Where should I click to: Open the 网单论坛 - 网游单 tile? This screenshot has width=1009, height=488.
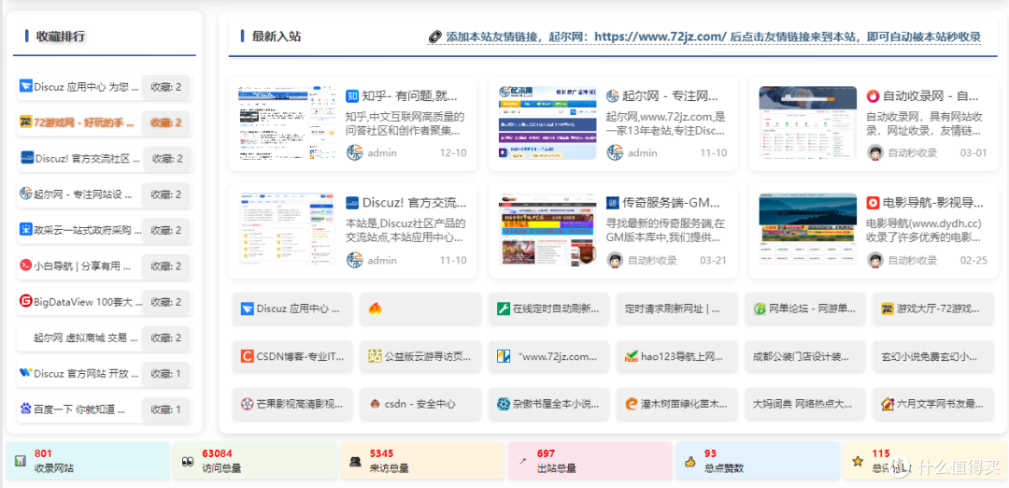pos(804,309)
